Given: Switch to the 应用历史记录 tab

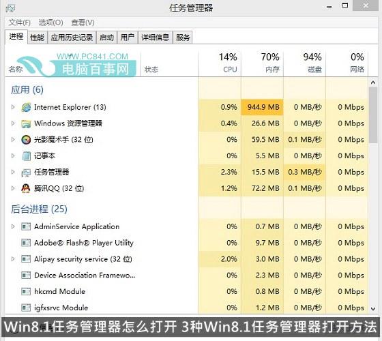Looking at the screenshot, I should 72,38.
